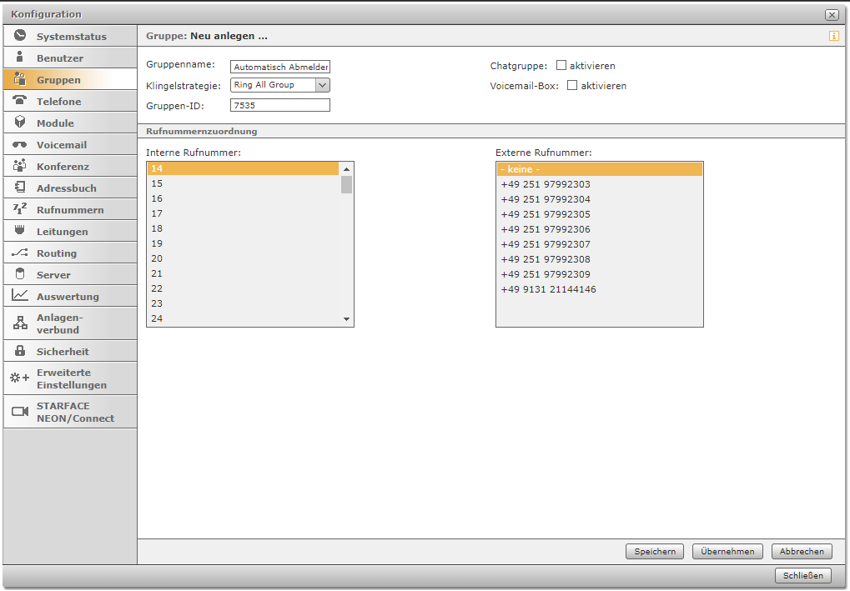Go to the Routing menu section
Image resolution: width=850 pixels, height=591 pixels.
(x=56, y=253)
